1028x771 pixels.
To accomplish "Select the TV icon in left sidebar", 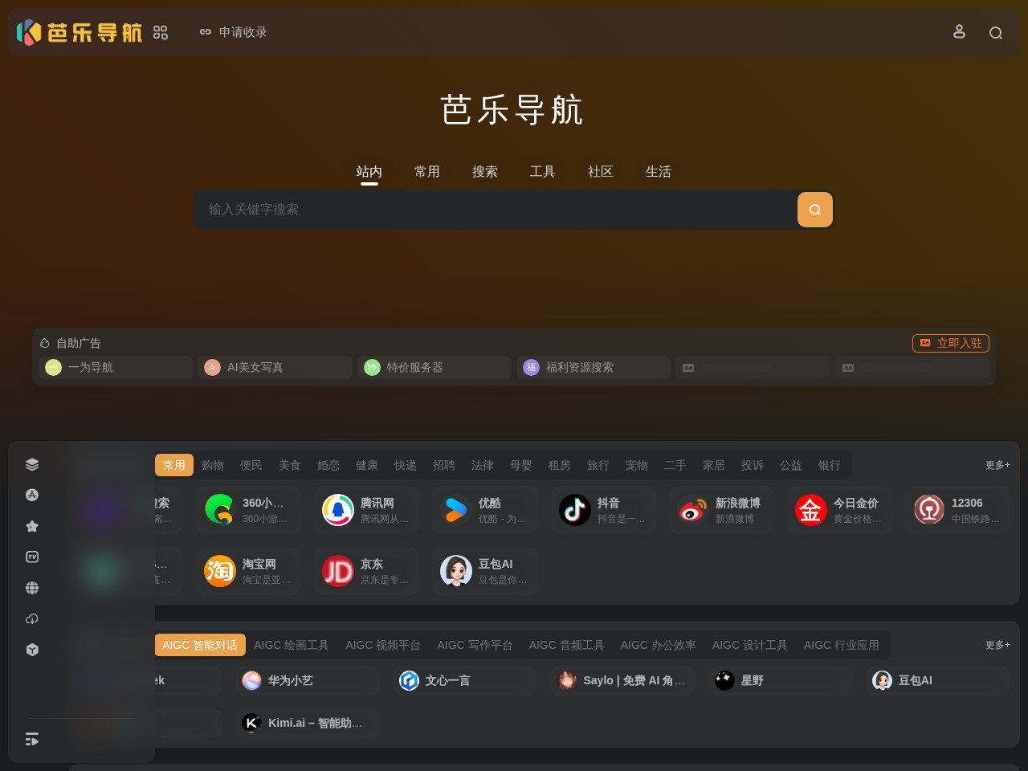I will click(x=32, y=557).
